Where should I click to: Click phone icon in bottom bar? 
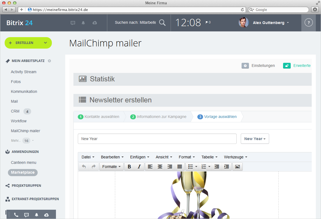coord(16,215)
